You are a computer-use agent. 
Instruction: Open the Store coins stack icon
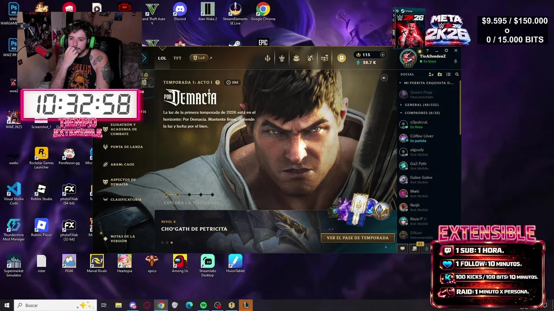pos(325,58)
